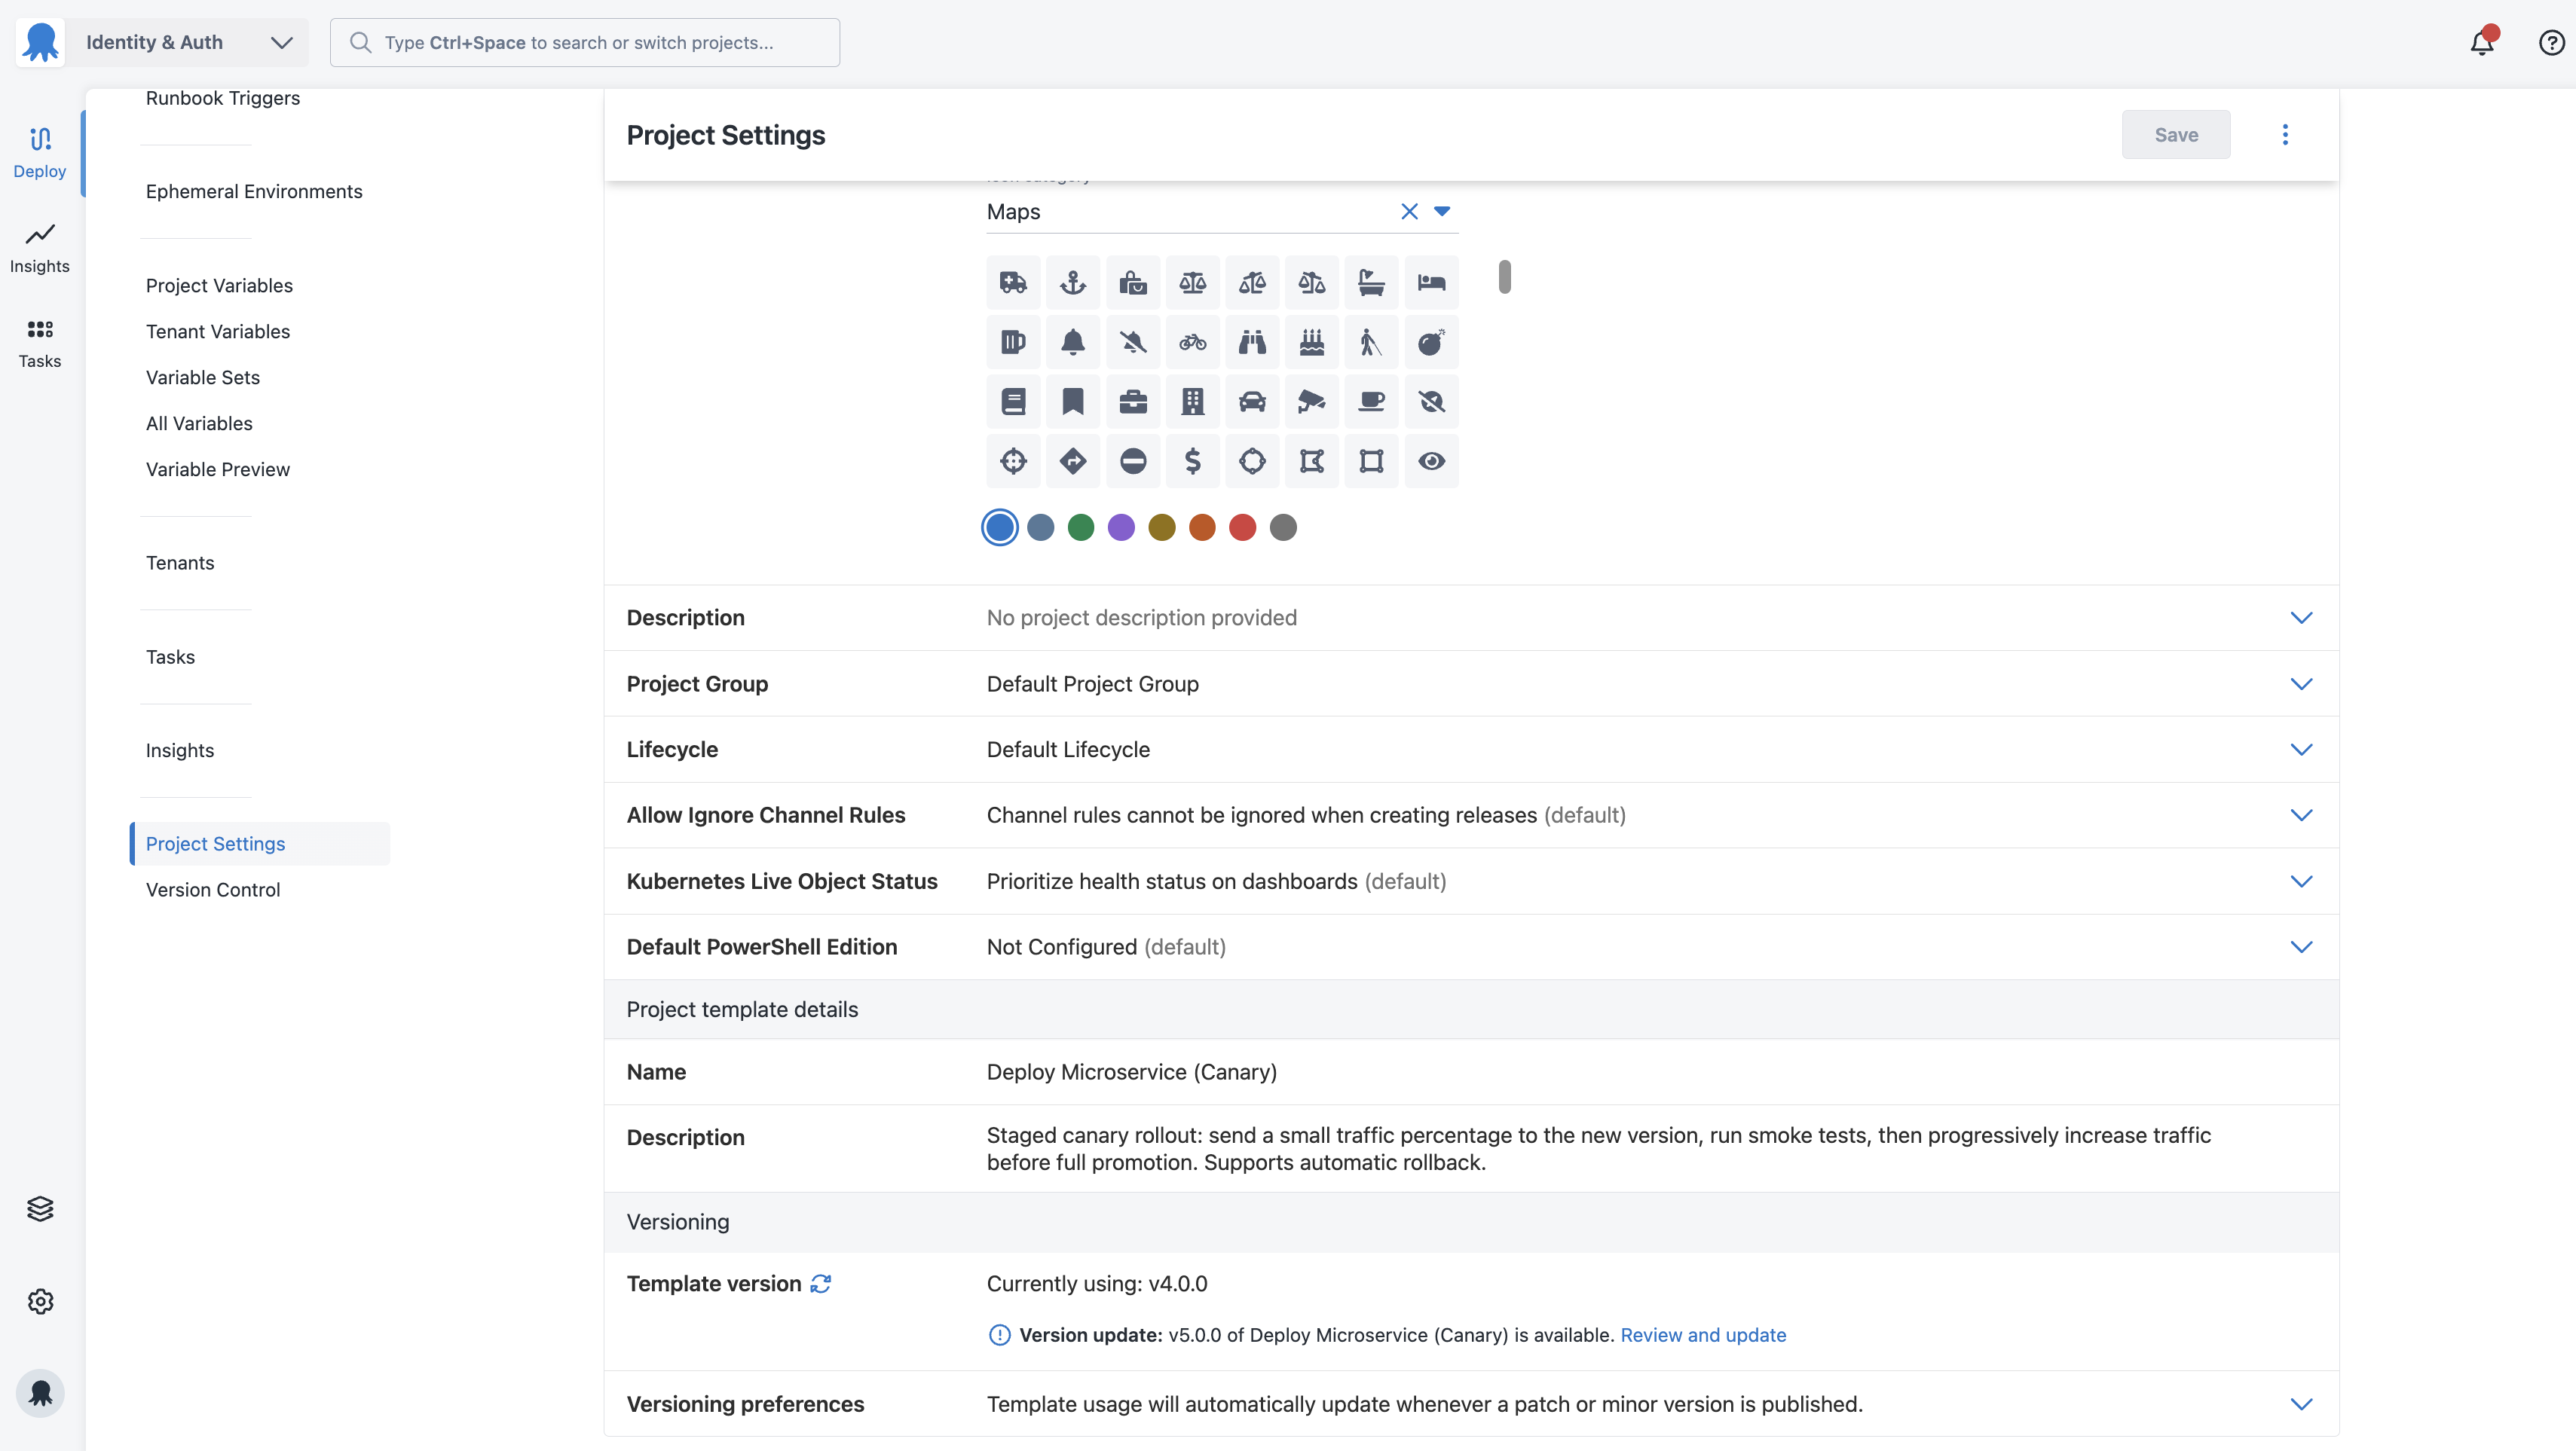Open Insights from the left sidebar
The height and width of the screenshot is (1451, 2576).
tap(39, 248)
